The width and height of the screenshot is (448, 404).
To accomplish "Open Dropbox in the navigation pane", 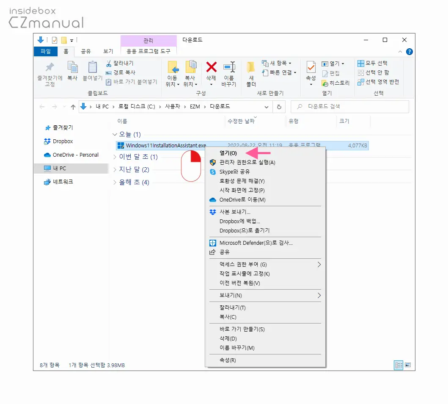I will coord(59,141).
